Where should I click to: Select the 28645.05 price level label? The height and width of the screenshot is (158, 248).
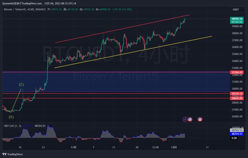tap(237, 98)
